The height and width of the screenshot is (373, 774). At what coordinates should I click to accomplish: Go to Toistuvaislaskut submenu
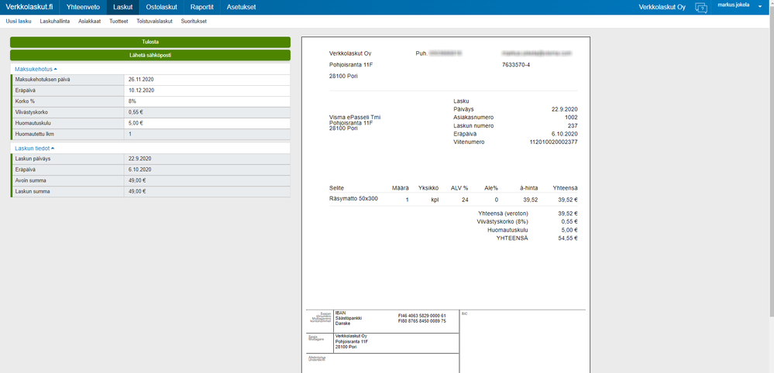tap(154, 22)
